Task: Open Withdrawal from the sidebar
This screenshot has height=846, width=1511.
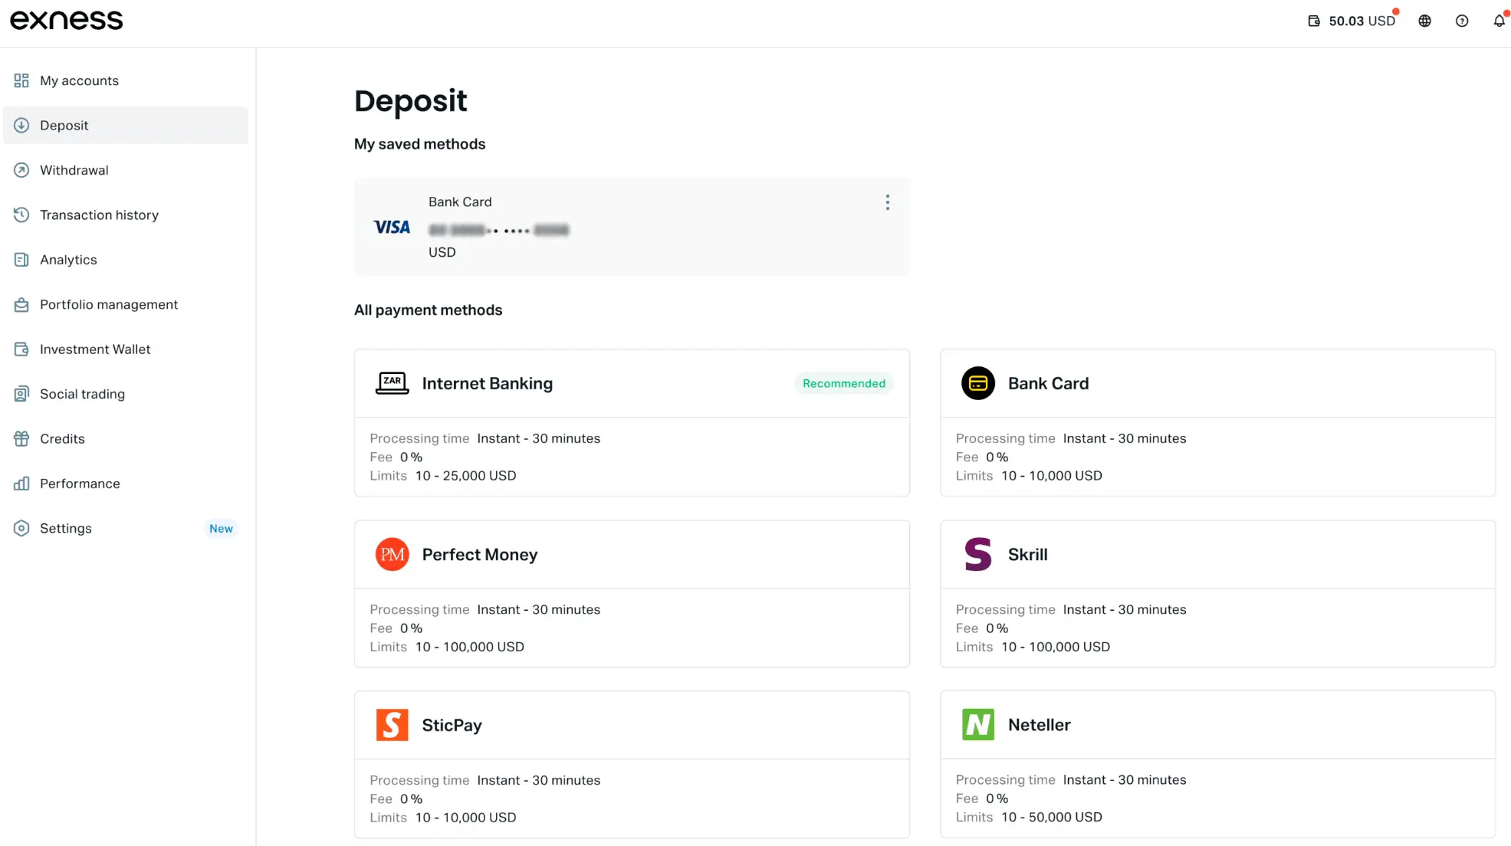Action: click(74, 170)
